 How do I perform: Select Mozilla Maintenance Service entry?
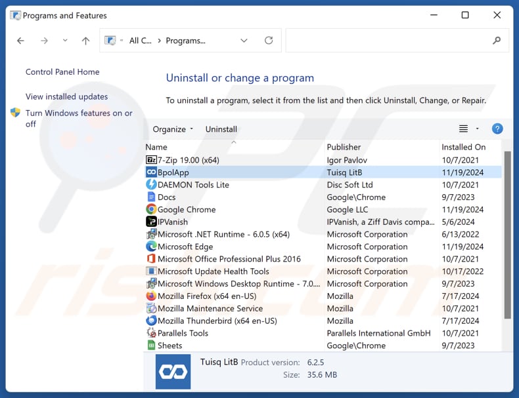pos(210,308)
